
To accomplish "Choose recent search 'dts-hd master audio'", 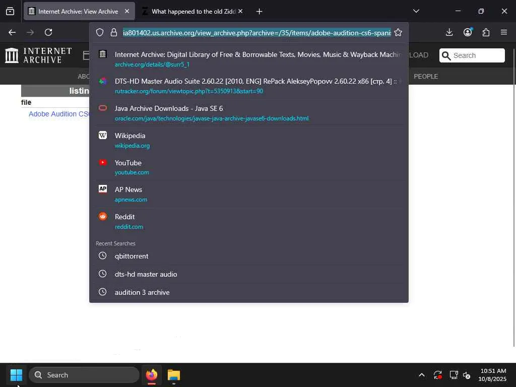I will 249,274.
